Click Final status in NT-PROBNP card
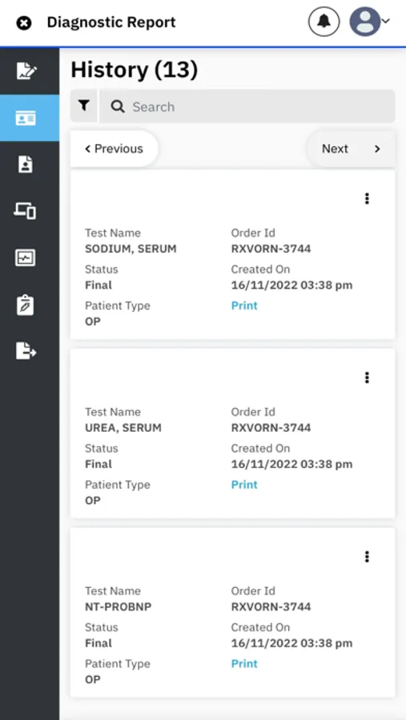Image resolution: width=406 pixels, height=720 pixels. coord(98,643)
